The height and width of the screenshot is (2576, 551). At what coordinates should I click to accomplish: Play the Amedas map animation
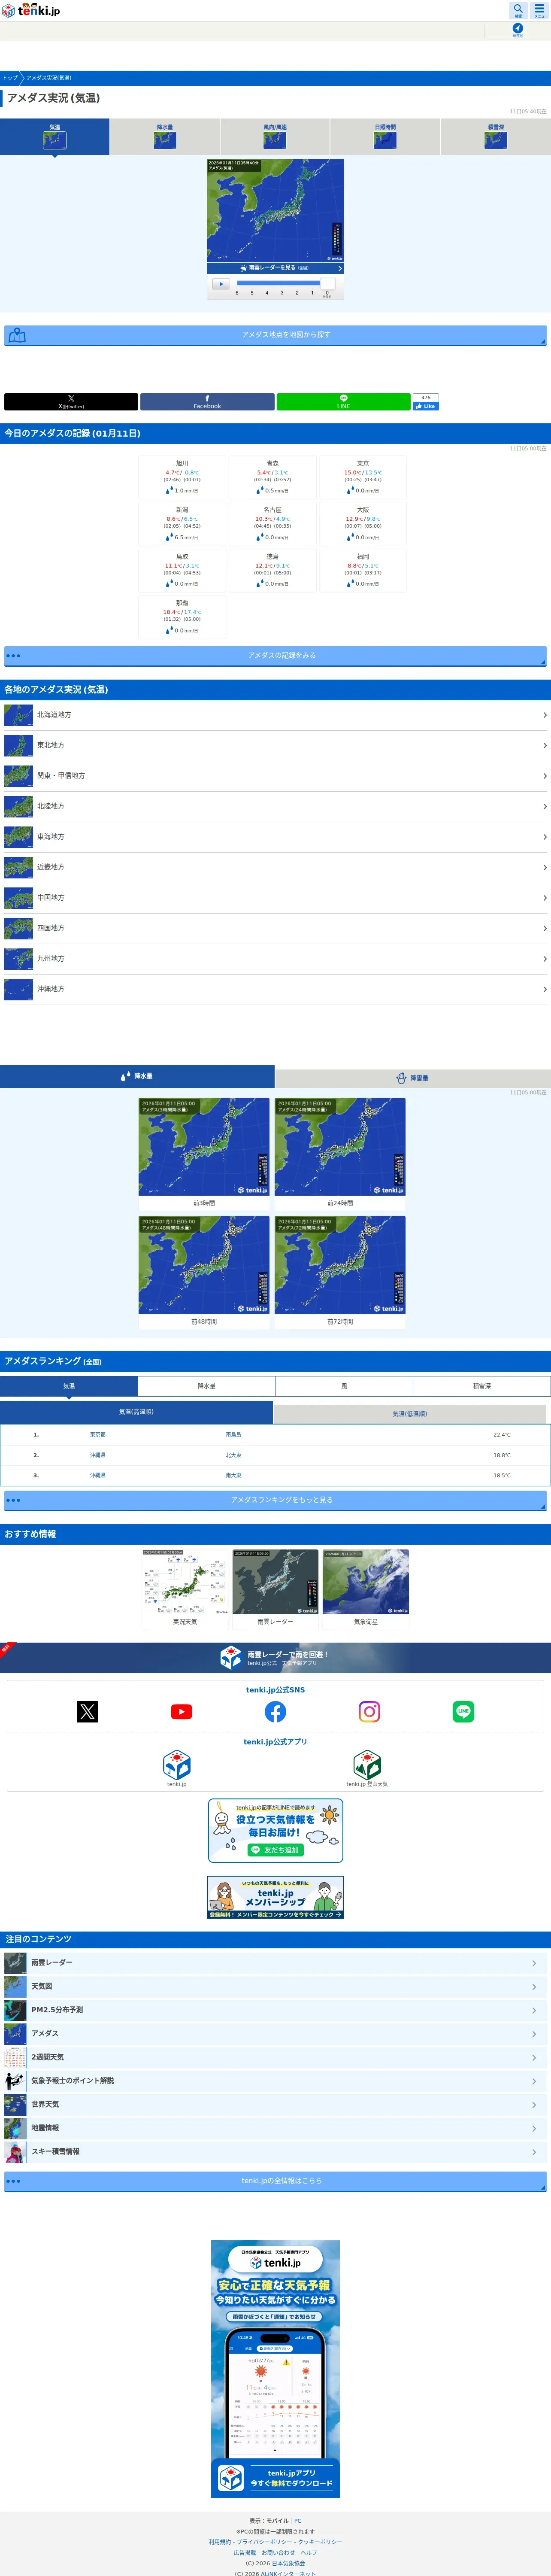(220, 284)
